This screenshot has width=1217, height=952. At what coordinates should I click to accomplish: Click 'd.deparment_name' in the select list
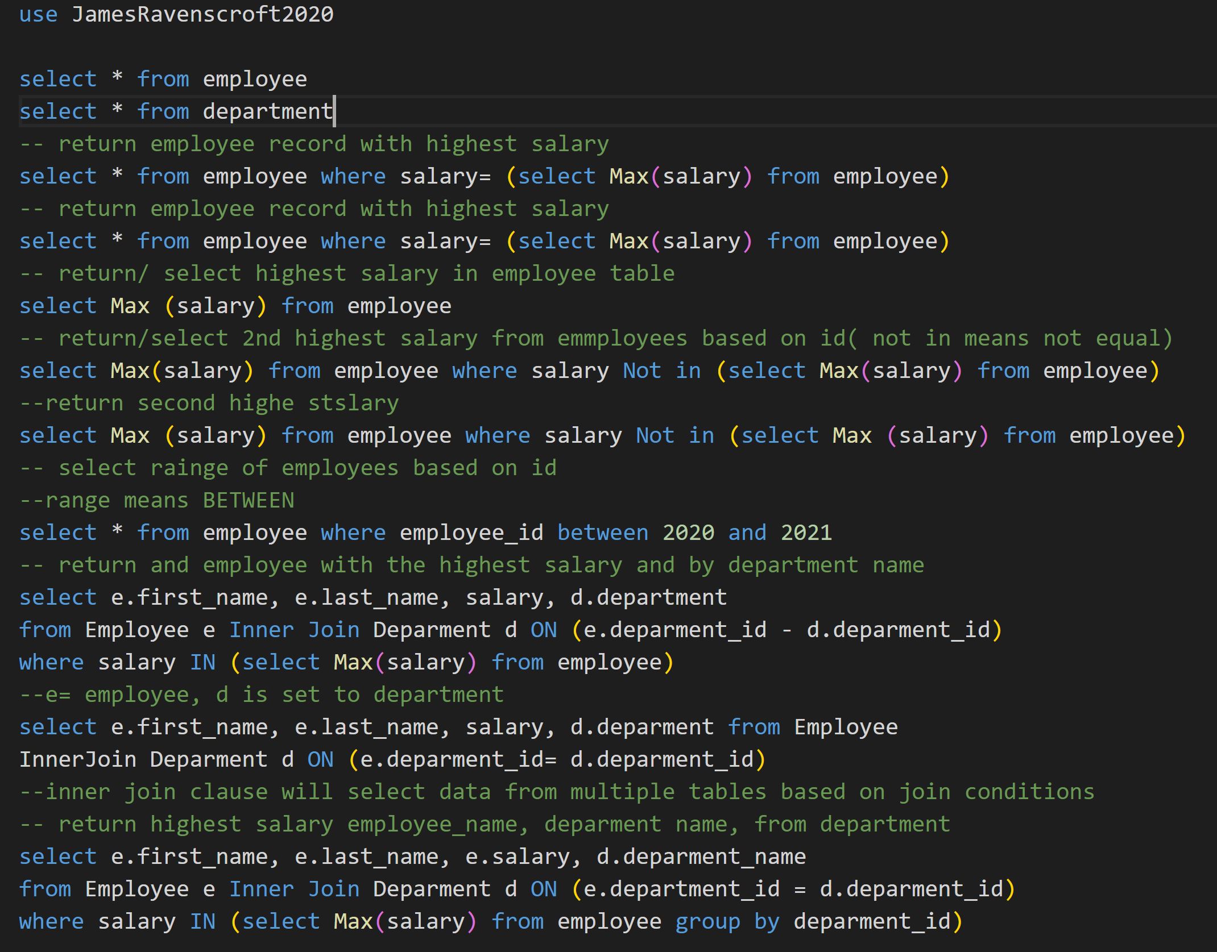point(701,857)
